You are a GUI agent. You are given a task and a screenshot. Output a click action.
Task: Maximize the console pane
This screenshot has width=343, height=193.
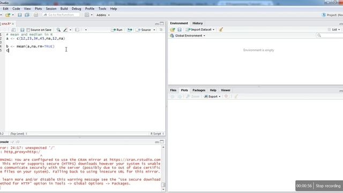162,142
